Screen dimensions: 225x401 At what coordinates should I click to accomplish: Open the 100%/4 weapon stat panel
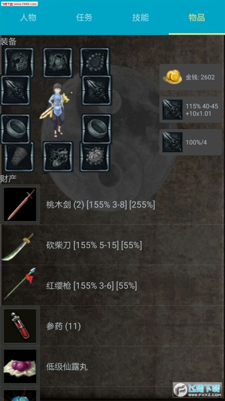coord(191,142)
